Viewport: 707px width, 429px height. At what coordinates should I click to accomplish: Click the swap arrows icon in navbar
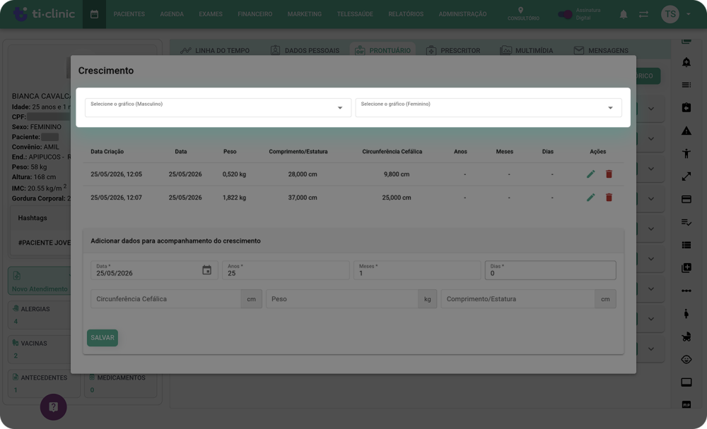pyautogui.click(x=643, y=14)
